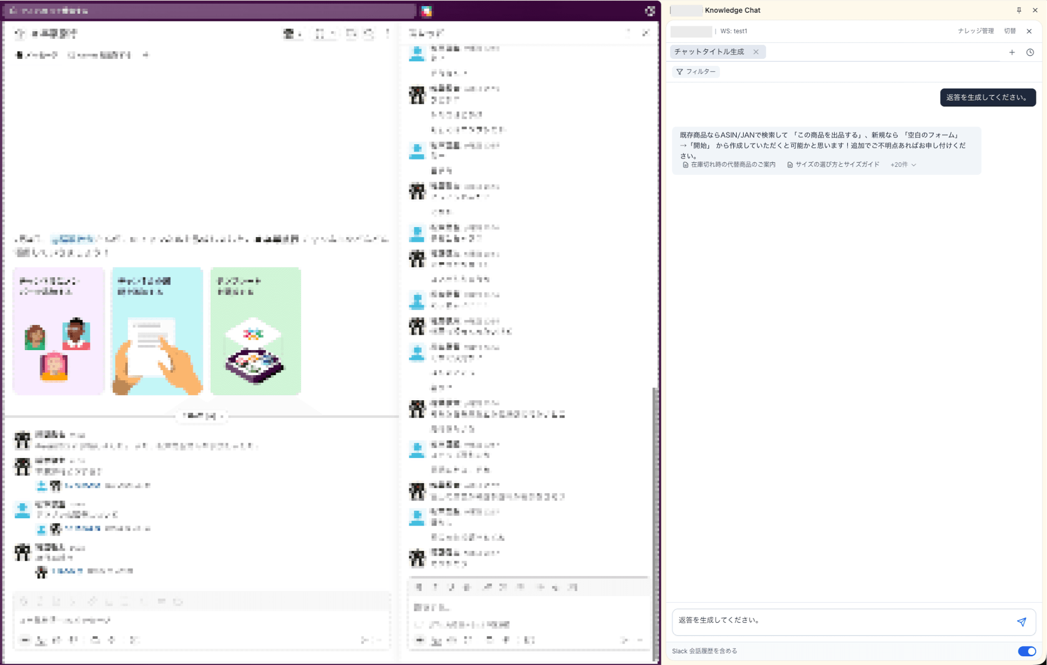Switch to the チャットタイトル生成 chat tab

click(711, 52)
